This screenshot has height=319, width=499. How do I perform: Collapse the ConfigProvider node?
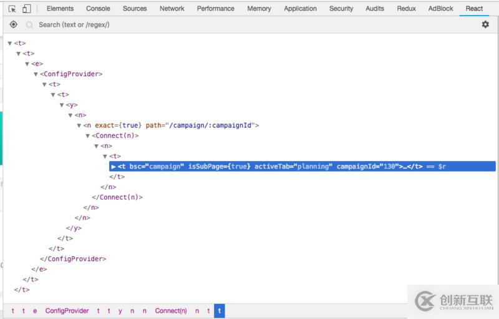(36, 74)
